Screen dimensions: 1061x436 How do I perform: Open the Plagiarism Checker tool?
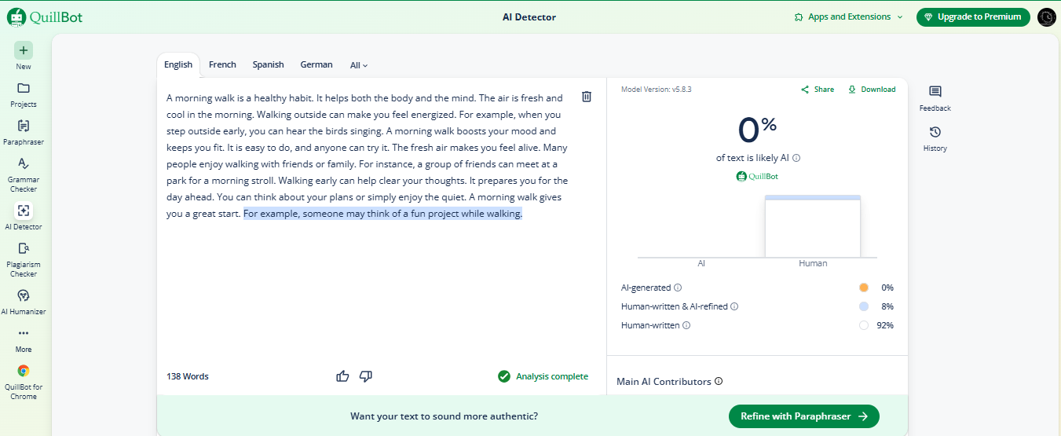(x=24, y=258)
